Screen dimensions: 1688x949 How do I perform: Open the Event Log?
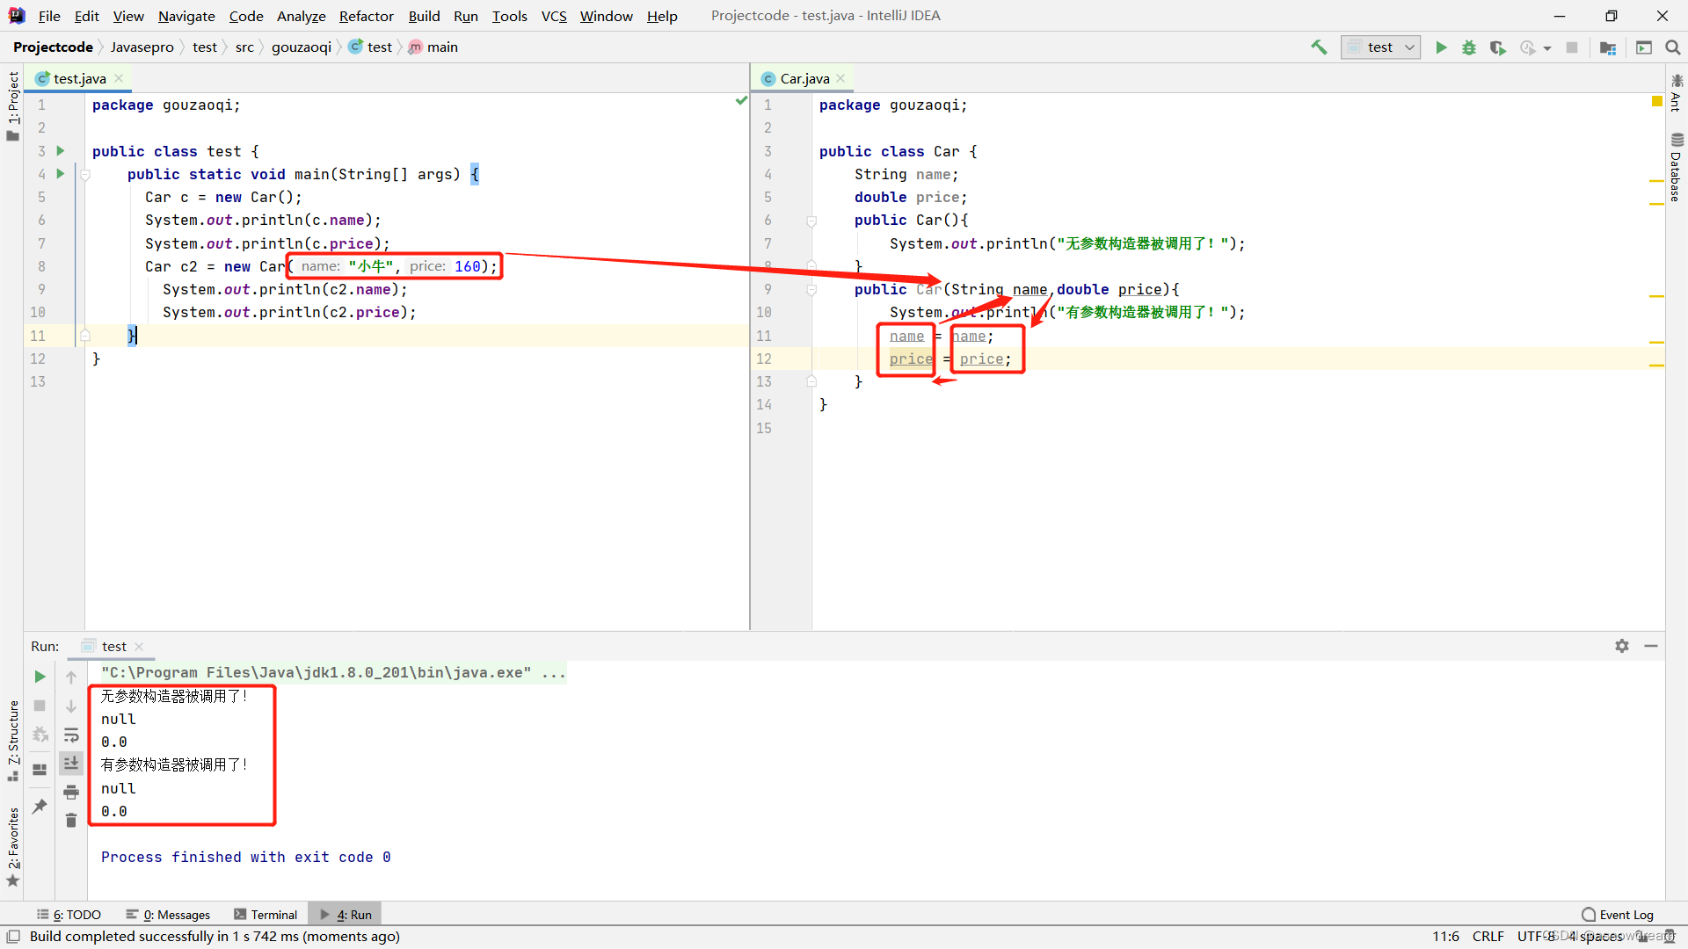(1617, 915)
